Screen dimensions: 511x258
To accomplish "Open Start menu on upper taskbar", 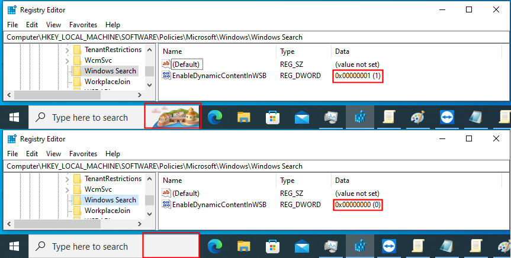I will point(14,117).
